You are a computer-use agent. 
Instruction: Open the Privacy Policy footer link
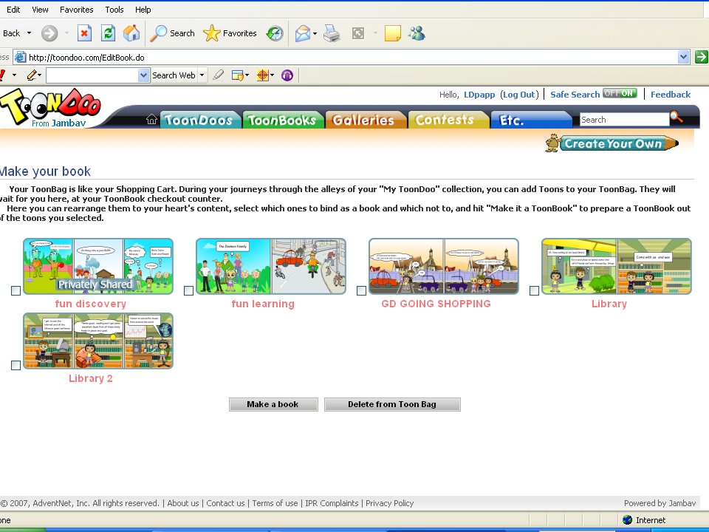389,503
